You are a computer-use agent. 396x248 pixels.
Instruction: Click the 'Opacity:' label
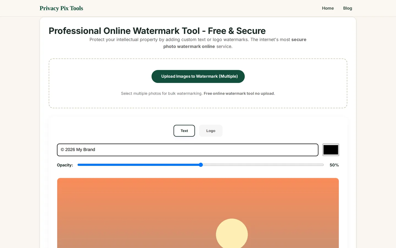[x=65, y=165]
